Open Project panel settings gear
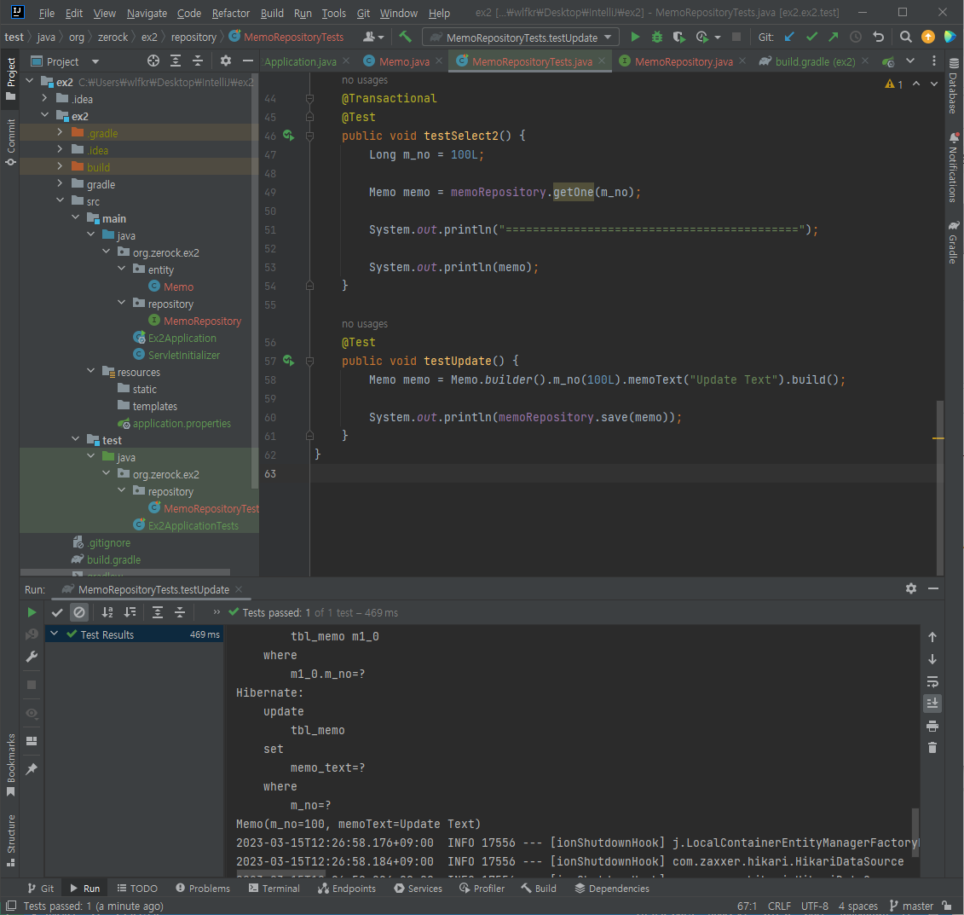 point(226,61)
